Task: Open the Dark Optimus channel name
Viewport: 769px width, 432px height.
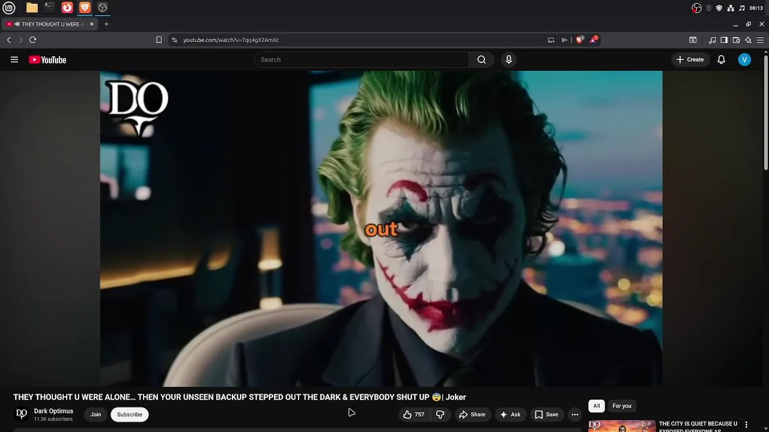Action: pos(53,411)
